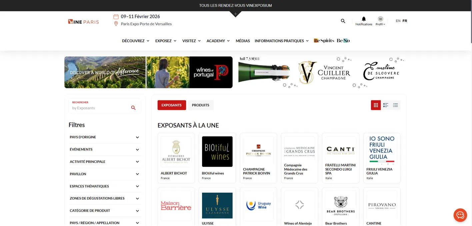Click the location pin icon
The width and height of the screenshot is (472, 226).
click(116, 24)
